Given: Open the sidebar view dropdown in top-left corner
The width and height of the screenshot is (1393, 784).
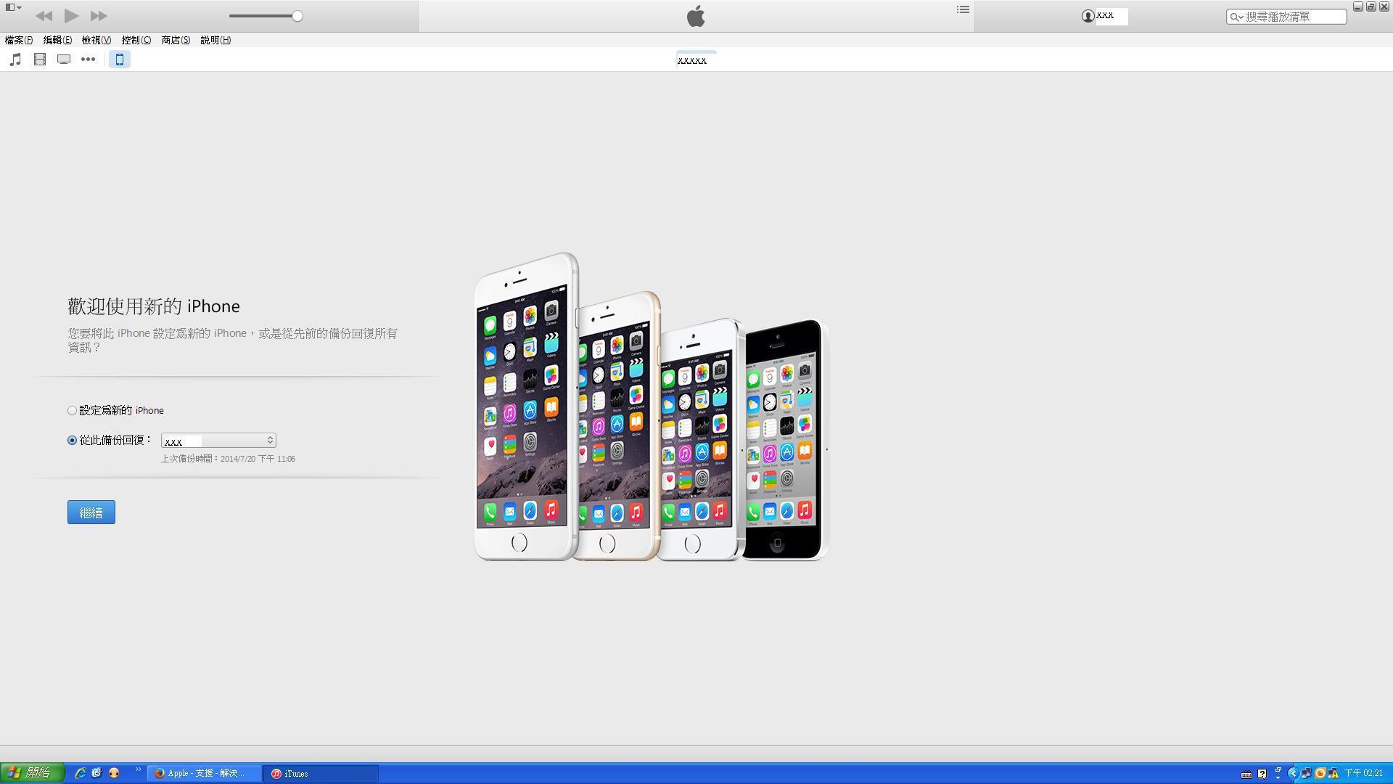Looking at the screenshot, I should tap(14, 7).
